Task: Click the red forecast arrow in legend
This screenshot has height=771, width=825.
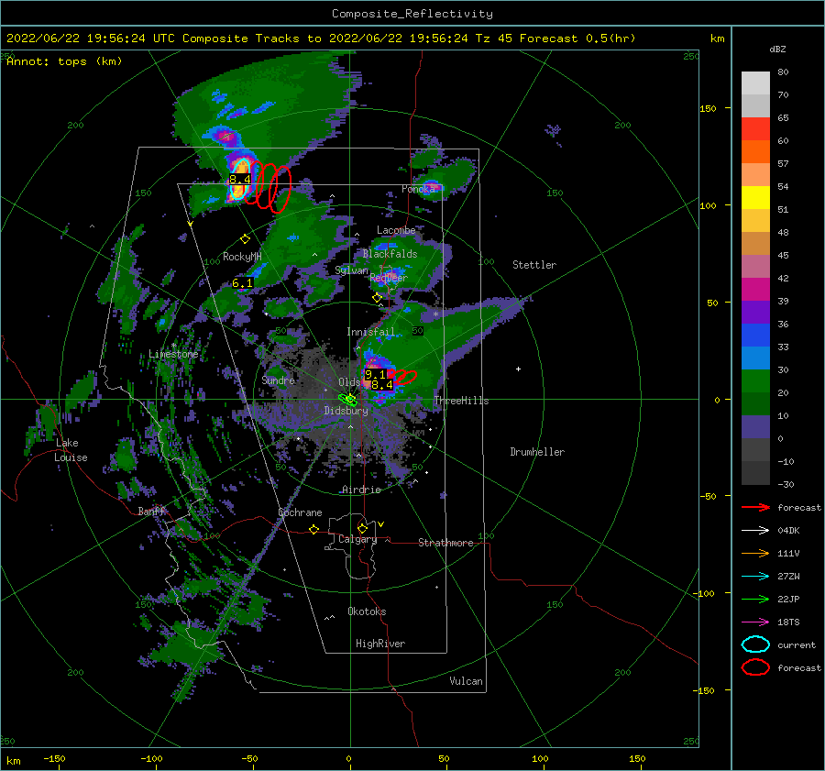Action: click(755, 507)
